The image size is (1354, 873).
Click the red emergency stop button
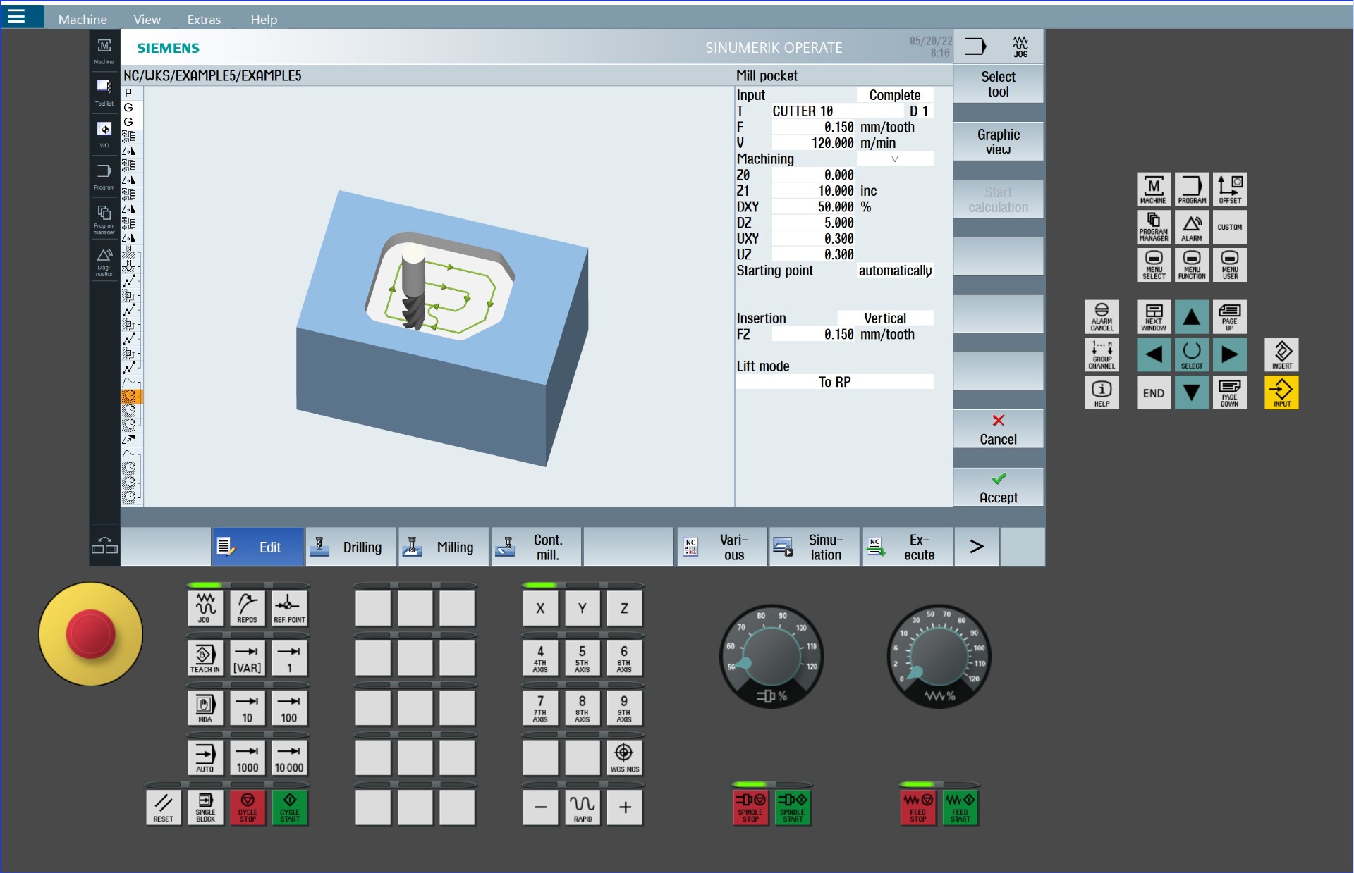(90, 633)
